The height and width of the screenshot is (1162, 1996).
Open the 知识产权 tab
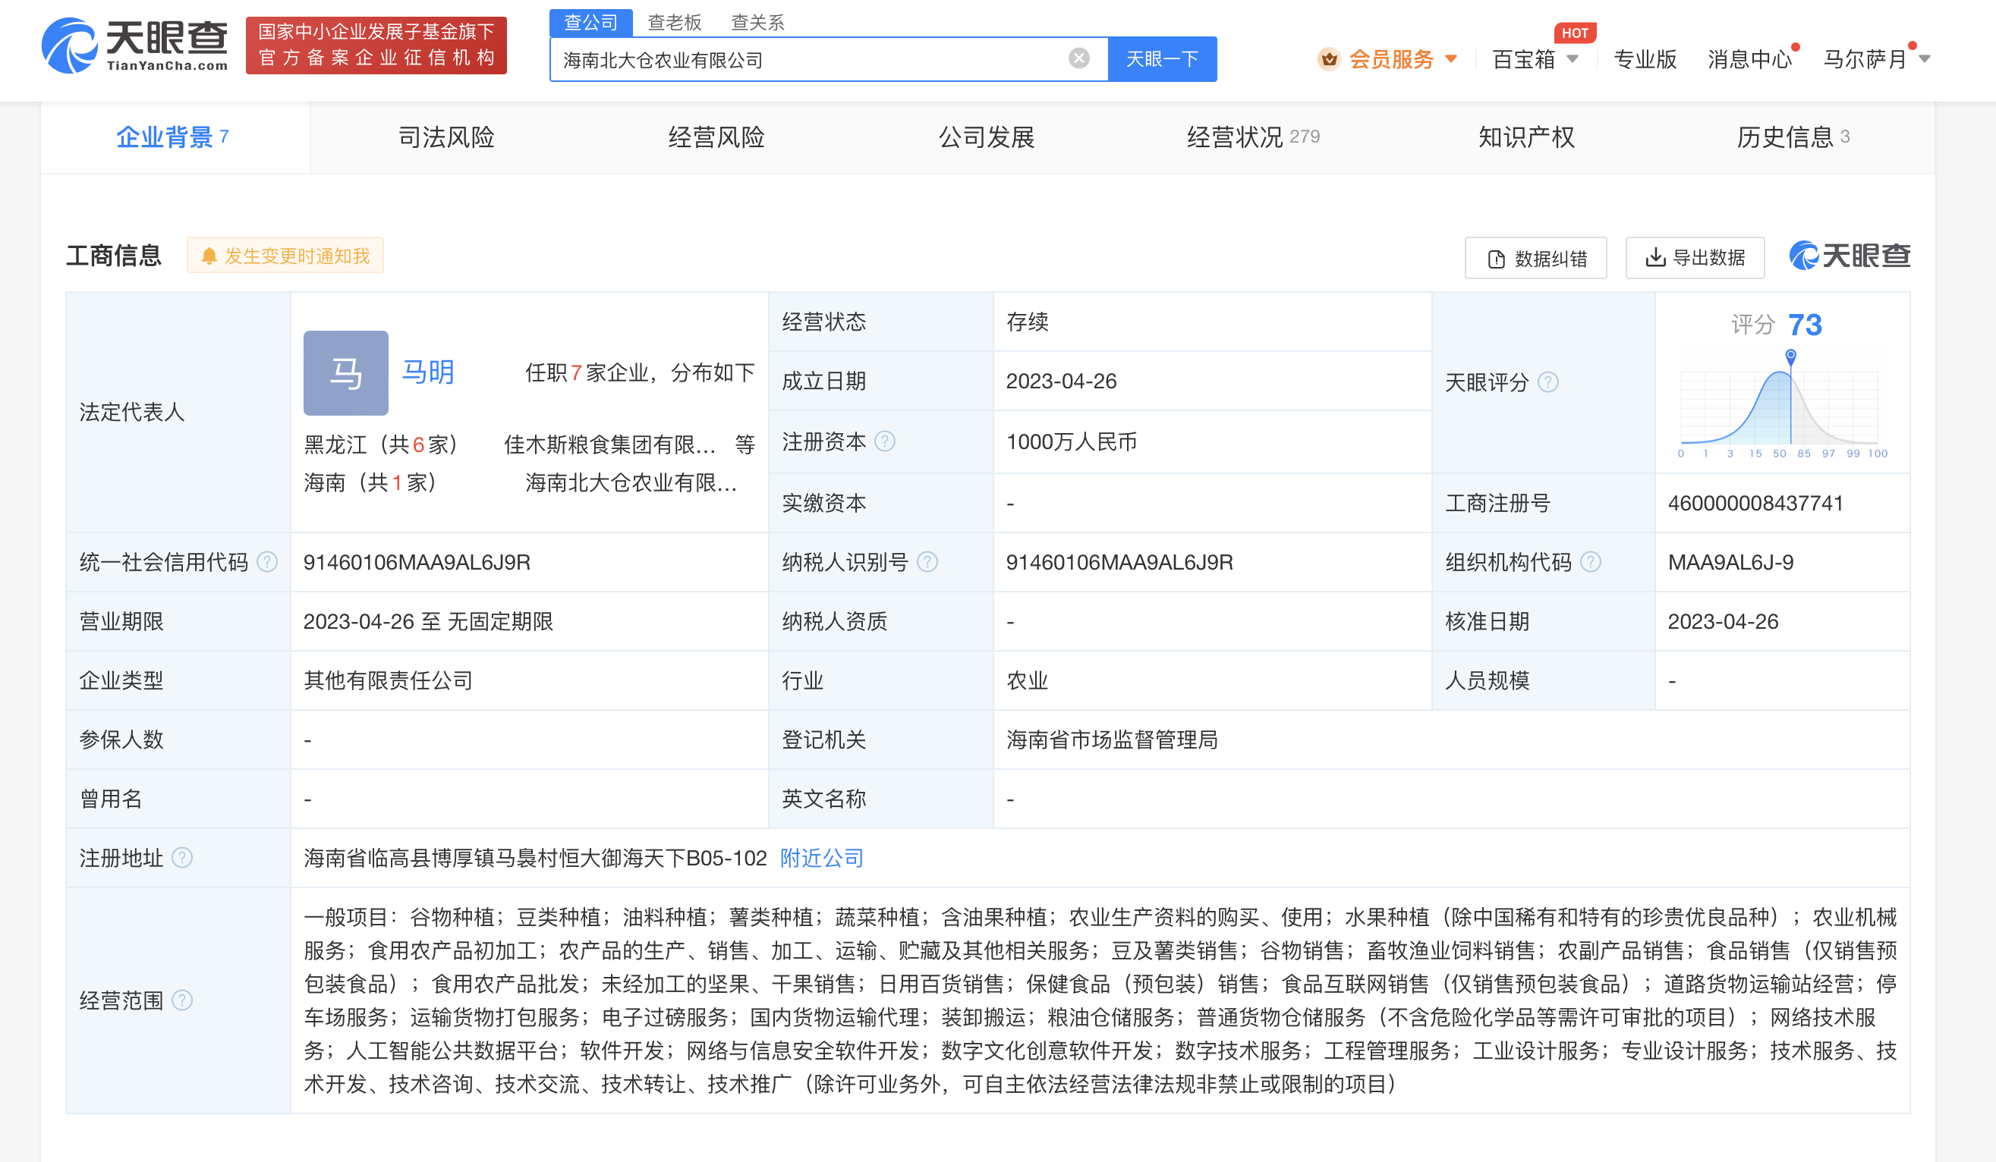[x=1526, y=137]
